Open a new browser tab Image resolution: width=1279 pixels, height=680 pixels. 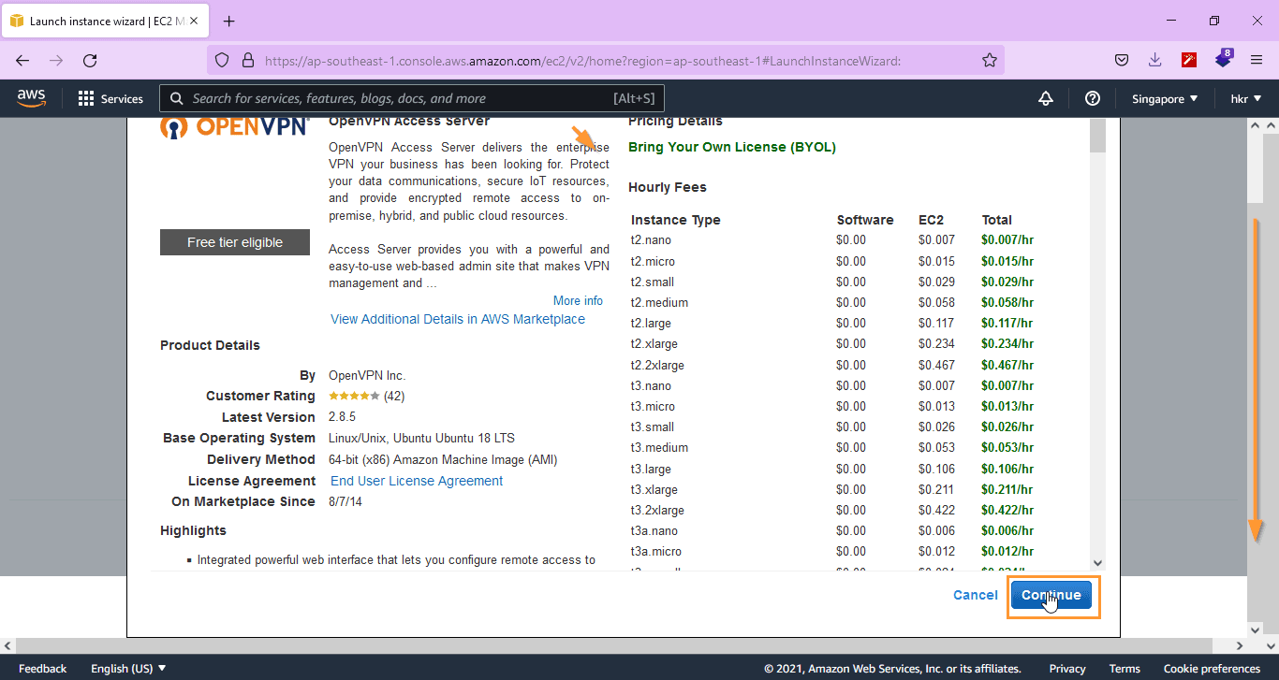coord(229,21)
